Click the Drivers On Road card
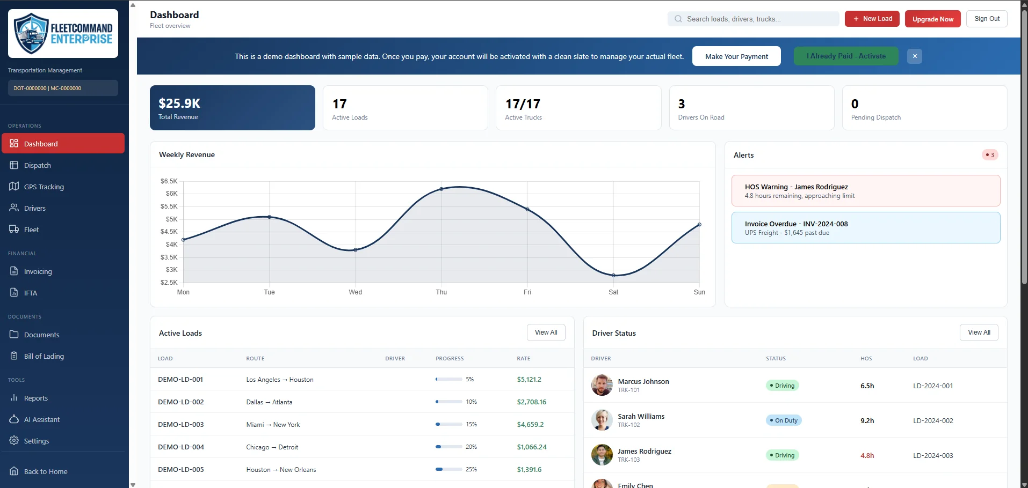 pyautogui.click(x=751, y=108)
